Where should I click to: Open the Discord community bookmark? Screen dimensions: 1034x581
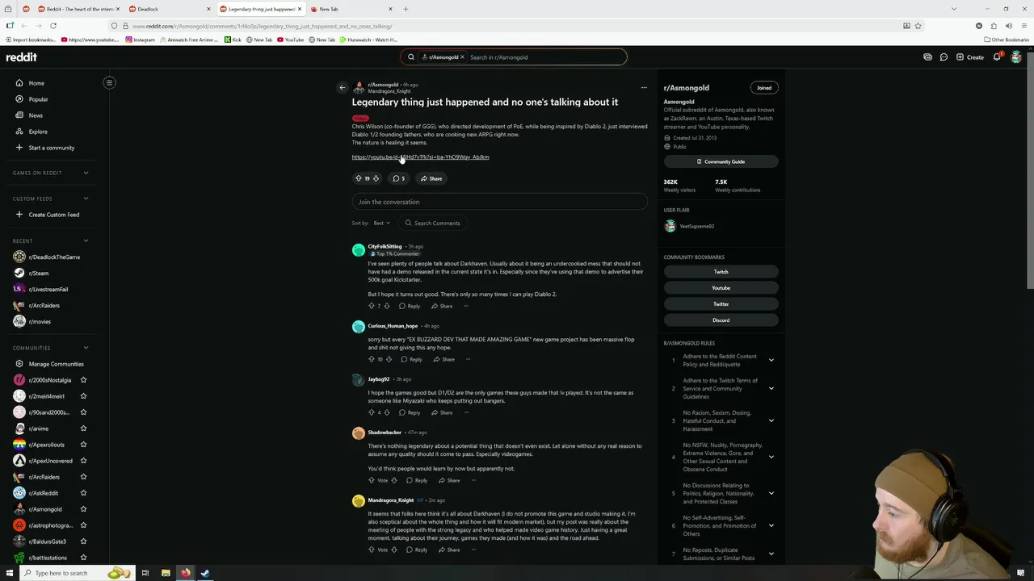coord(721,320)
